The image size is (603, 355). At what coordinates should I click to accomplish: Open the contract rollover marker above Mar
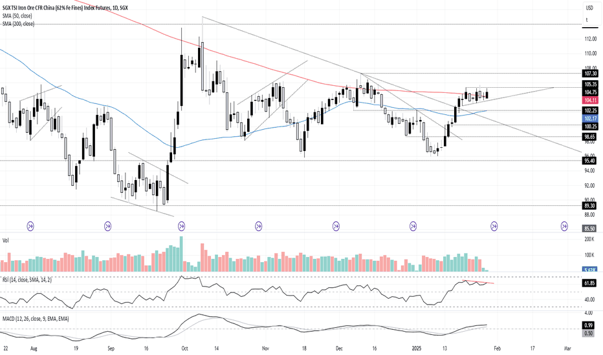564,227
